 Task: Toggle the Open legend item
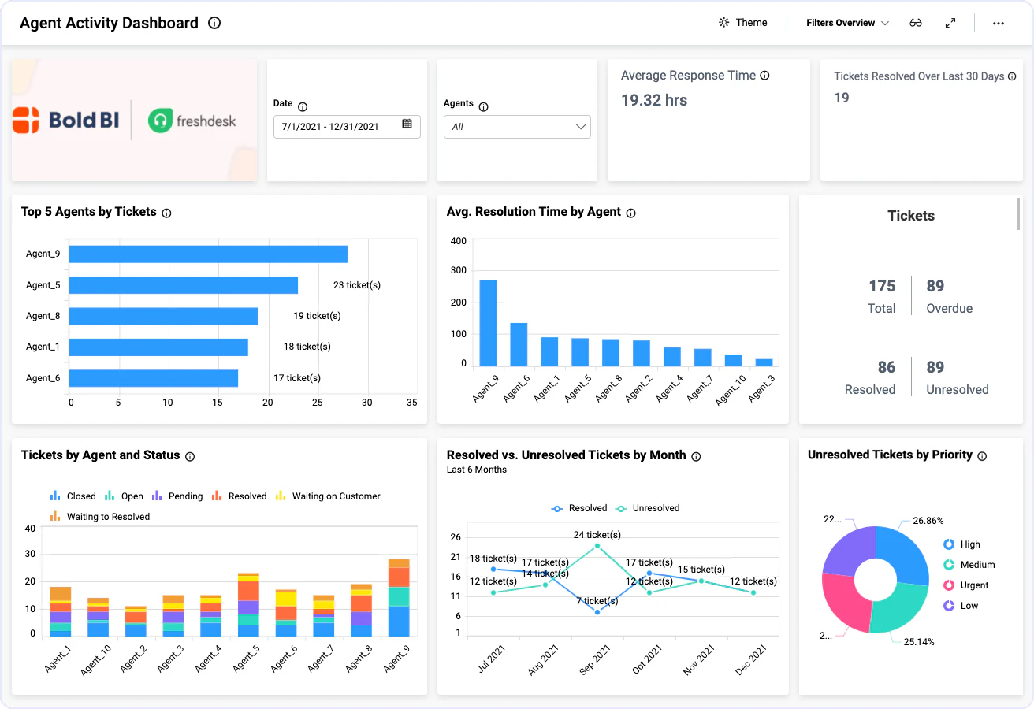(124, 496)
